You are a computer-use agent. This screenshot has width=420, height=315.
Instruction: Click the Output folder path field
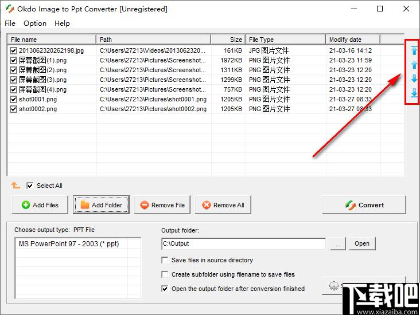point(243,243)
